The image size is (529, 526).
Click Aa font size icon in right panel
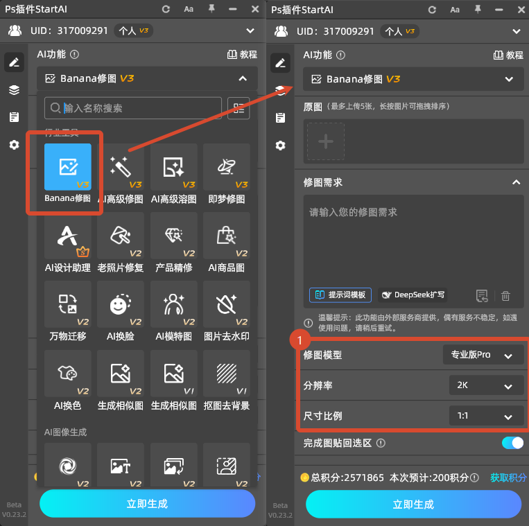(x=455, y=10)
